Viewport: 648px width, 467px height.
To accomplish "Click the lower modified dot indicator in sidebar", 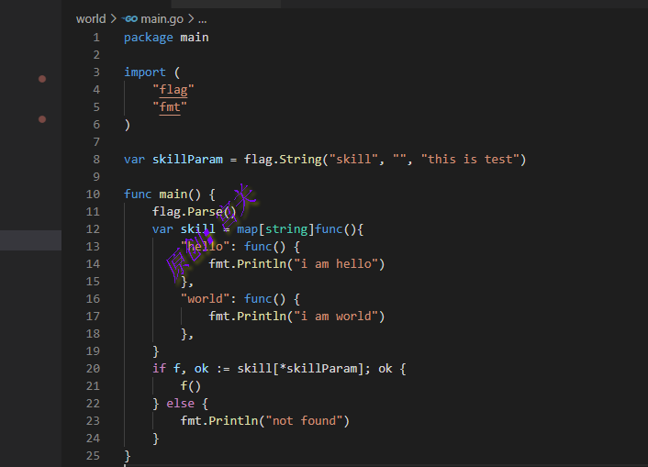I will pos(42,119).
